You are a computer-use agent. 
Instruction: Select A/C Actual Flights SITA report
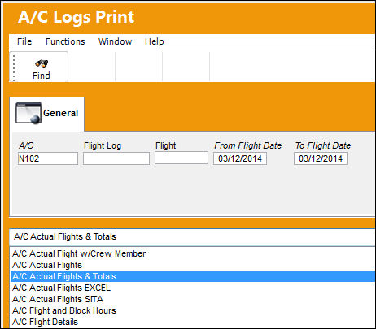[x=193, y=299]
